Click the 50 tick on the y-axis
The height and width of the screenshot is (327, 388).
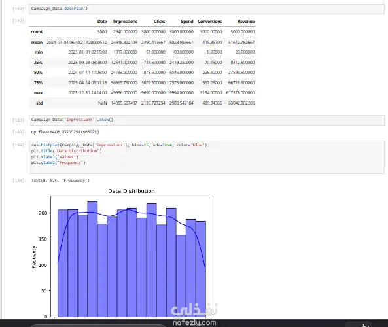pyautogui.click(x=44, y=291)
